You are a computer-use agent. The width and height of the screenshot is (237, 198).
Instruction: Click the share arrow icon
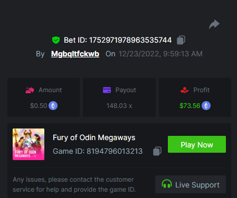214,24
